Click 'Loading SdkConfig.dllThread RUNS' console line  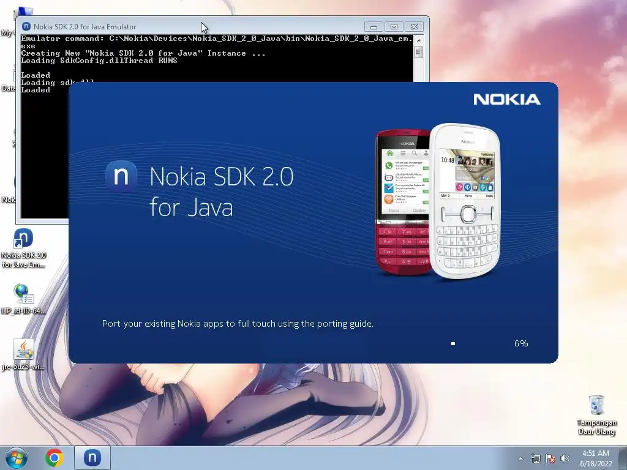tap(99, 61)
